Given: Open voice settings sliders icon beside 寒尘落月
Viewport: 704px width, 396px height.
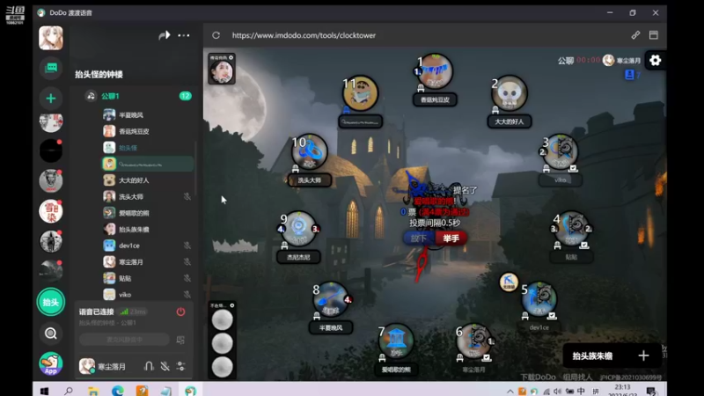Looking at the screenshot, I should pyautogui.click(x=181, y=366).
